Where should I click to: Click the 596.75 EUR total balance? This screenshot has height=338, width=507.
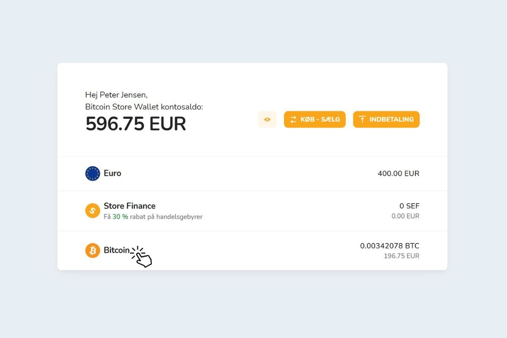pos(136,124)
